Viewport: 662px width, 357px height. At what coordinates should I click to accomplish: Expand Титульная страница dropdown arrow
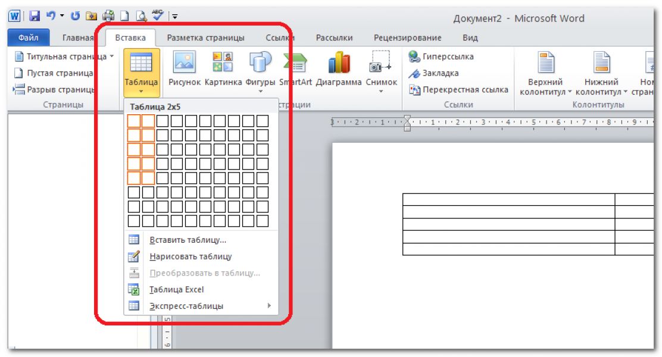(x=112, y=56)
